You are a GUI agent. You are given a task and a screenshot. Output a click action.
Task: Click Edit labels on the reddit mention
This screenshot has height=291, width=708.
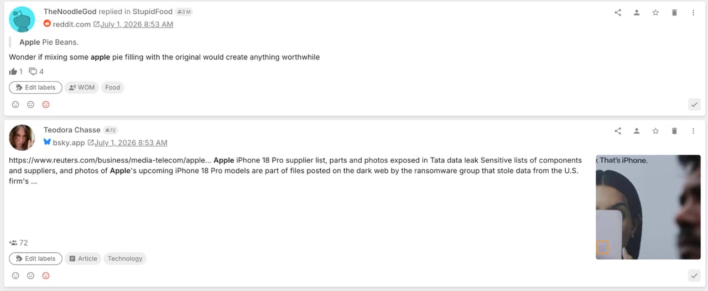(x=35, y=87)
